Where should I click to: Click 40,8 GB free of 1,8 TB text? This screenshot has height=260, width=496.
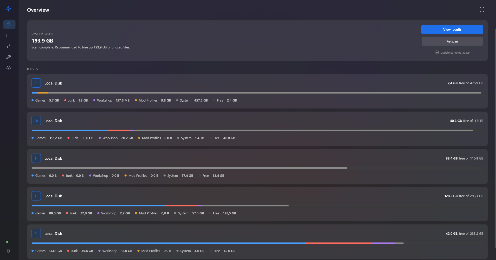(x=467, y=121)
